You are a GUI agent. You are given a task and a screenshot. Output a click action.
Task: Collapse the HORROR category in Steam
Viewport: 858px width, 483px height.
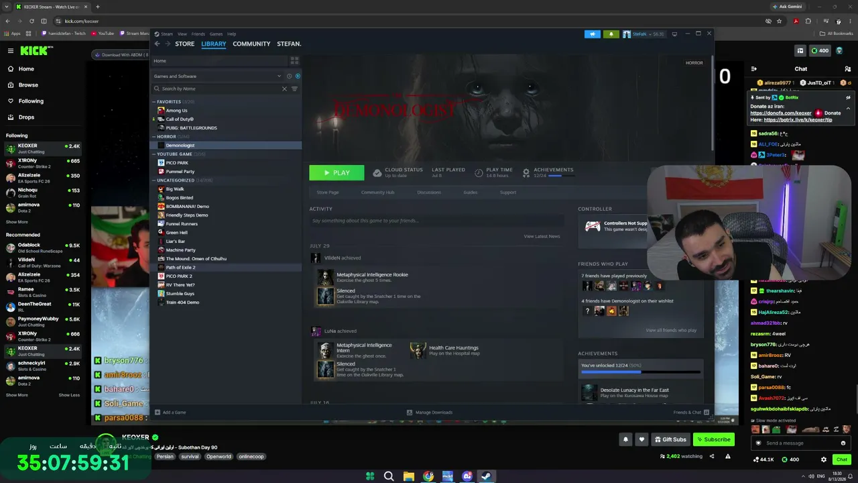(x=154, y=137)
